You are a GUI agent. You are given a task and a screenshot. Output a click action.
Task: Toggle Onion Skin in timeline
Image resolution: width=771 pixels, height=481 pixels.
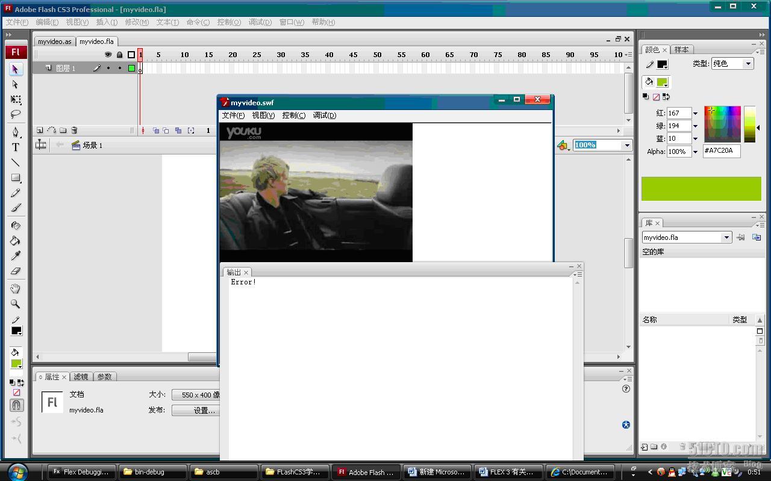click(x=156, y=130)
